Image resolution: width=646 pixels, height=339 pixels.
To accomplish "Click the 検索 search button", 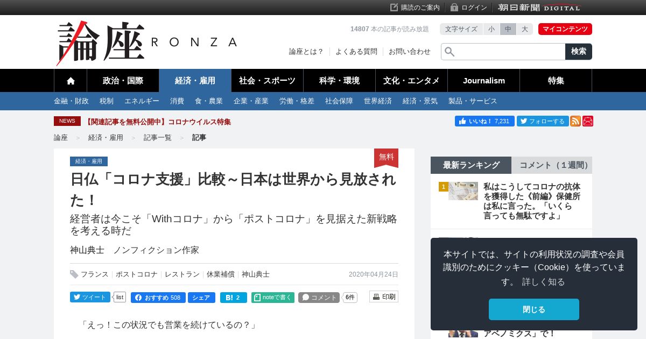I will [x=579, y=52].
